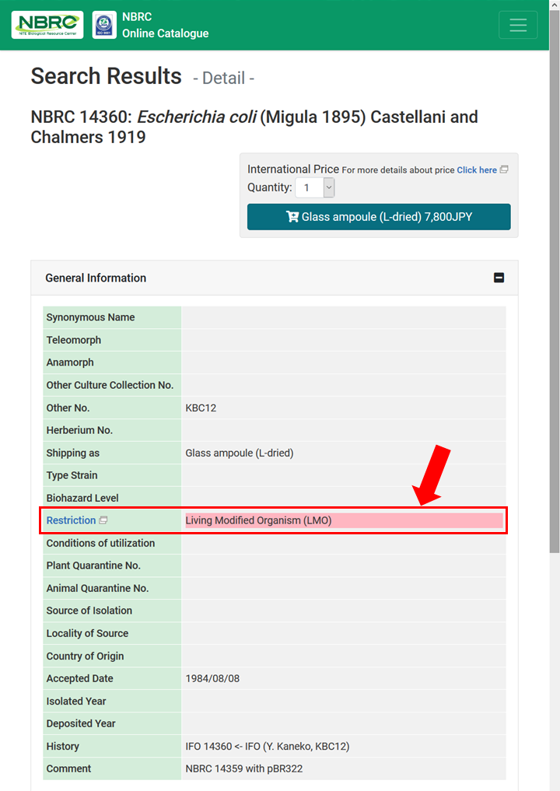
Task: Click the Living Modified Organism (LMO) value
Action: [258, 520]
